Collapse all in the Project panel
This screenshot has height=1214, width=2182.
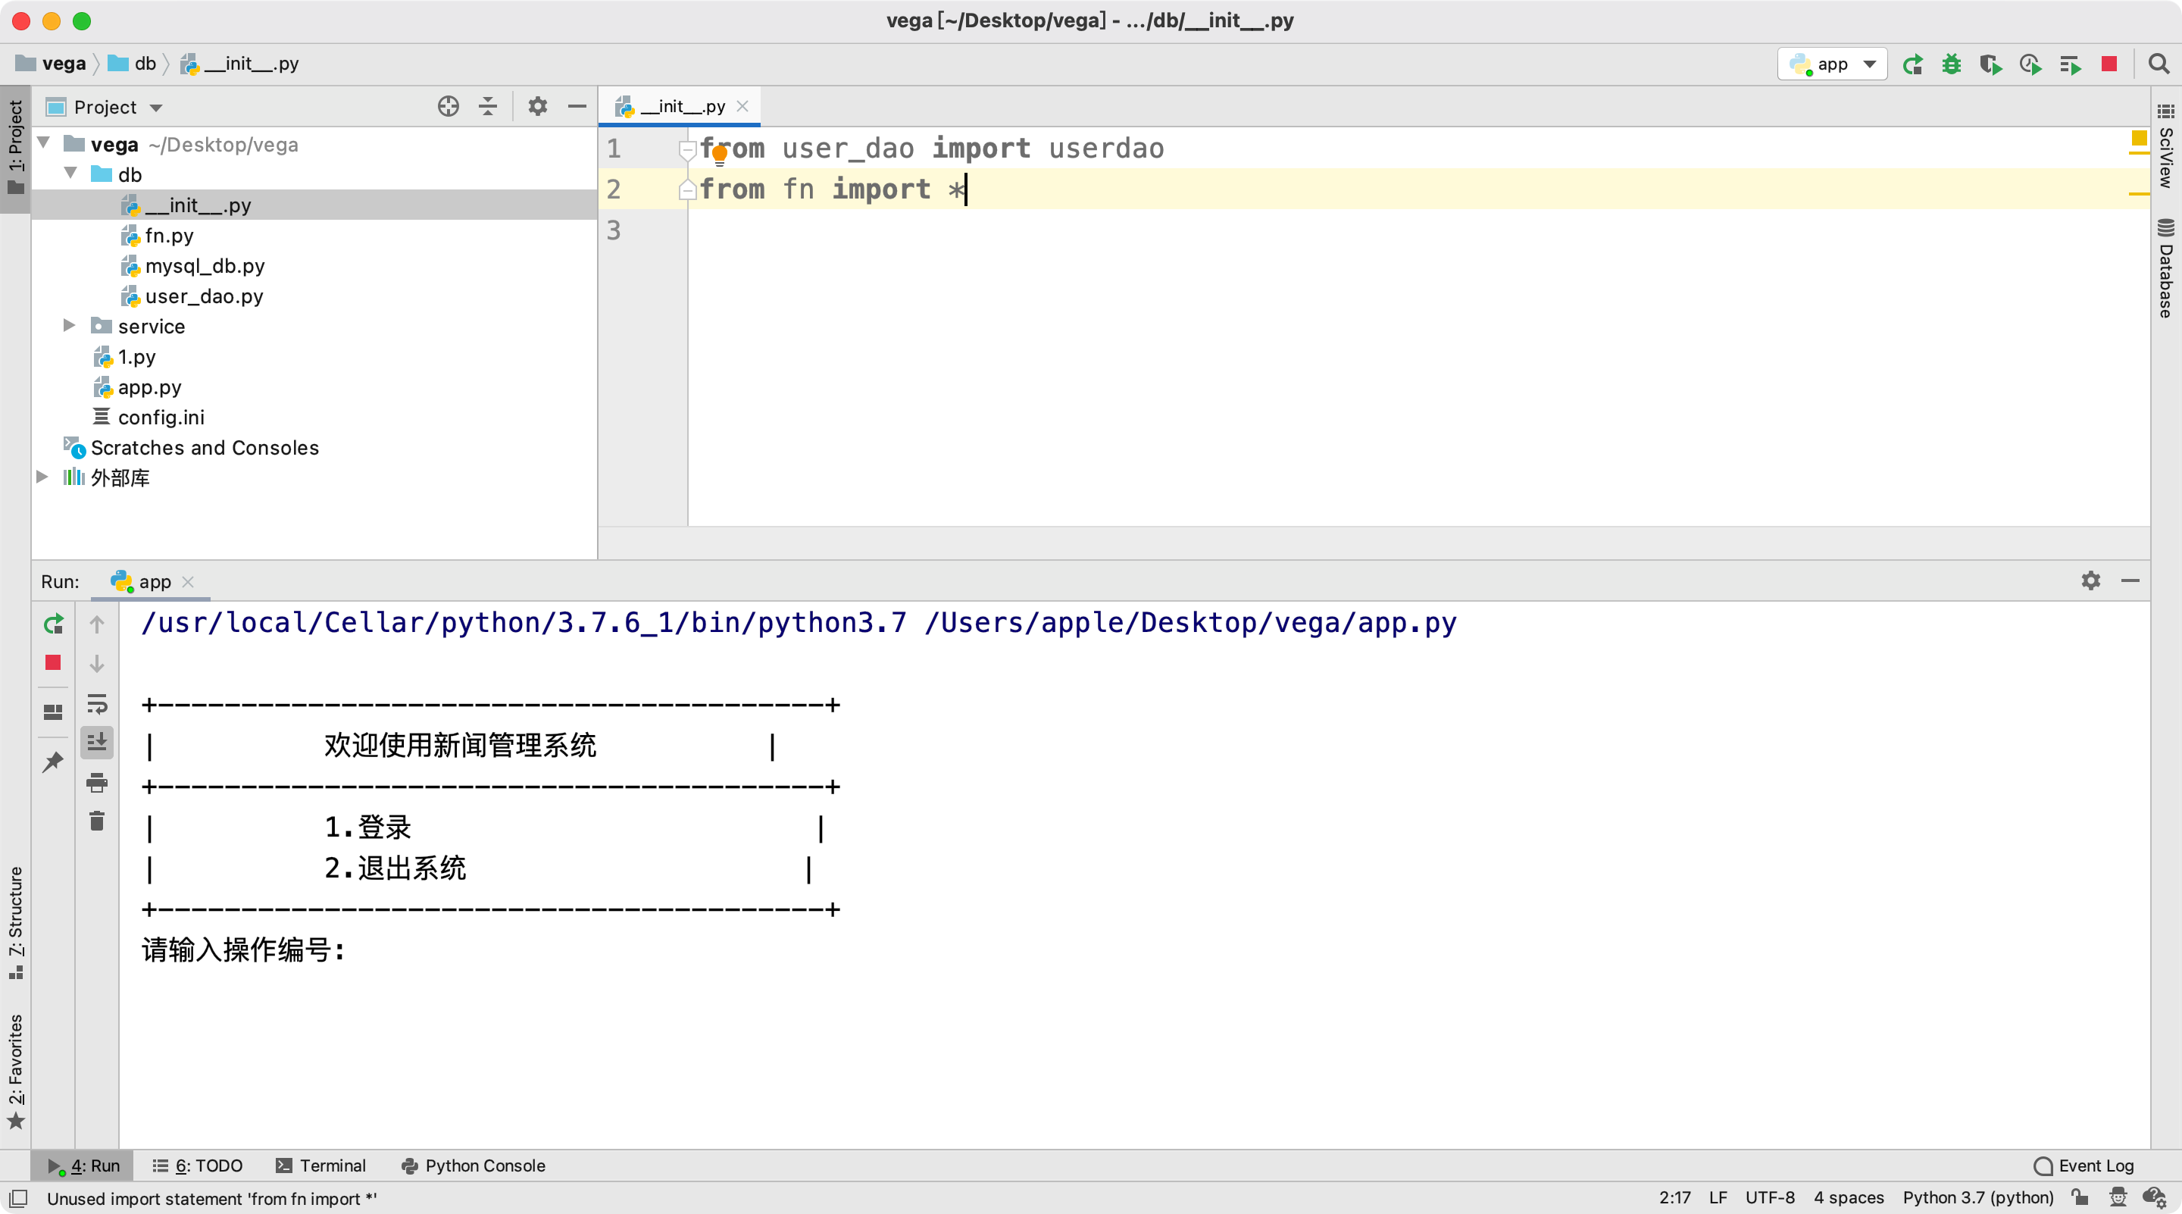coord(488,107)
